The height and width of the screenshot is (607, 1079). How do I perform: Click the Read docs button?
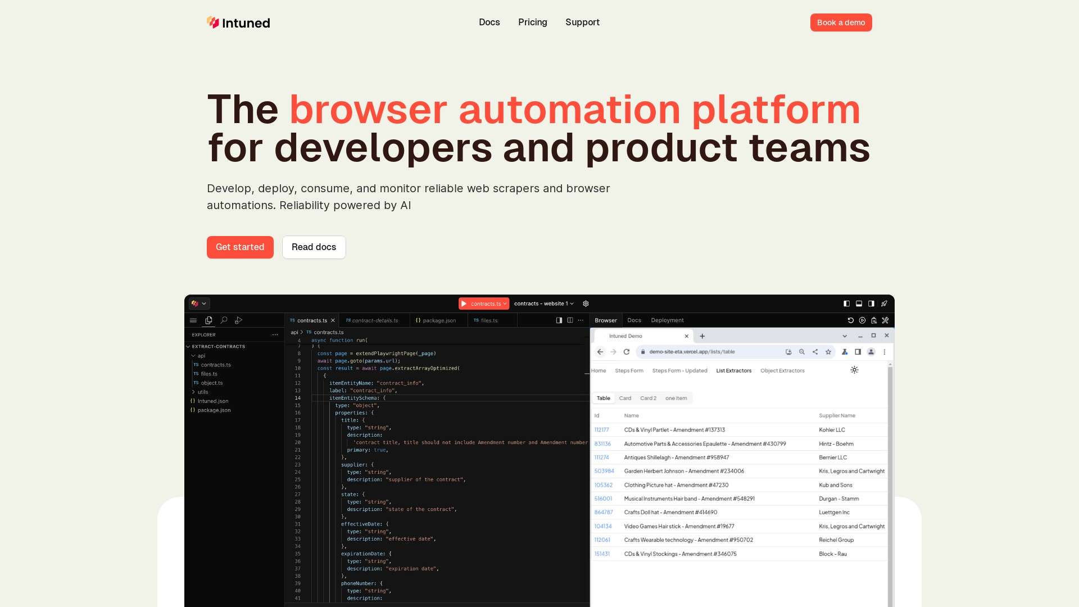point(314,247)
